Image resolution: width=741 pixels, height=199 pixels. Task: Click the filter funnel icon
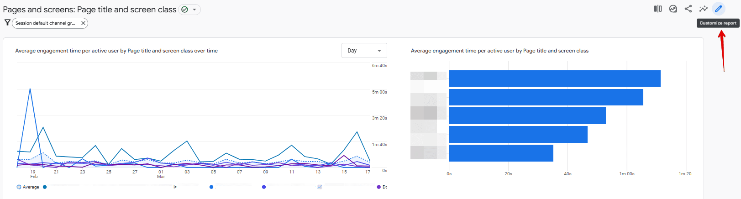[x=7, y=22]
